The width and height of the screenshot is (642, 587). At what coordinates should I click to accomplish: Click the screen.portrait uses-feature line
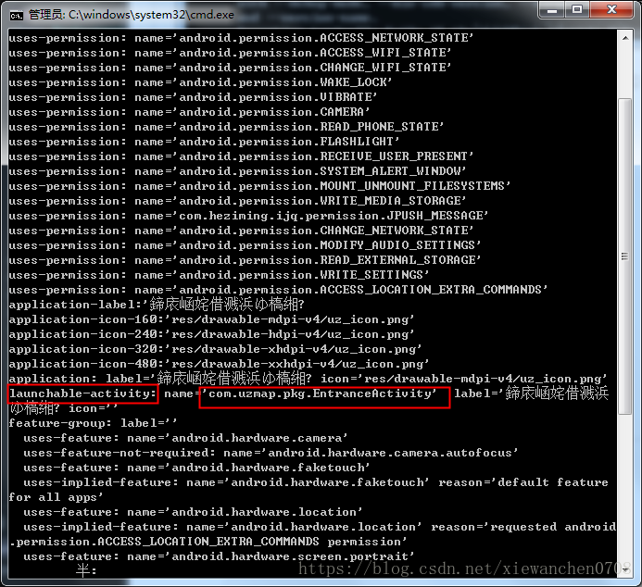point(219,556)
